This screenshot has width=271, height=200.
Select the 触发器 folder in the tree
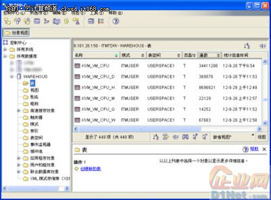point(36,117)
